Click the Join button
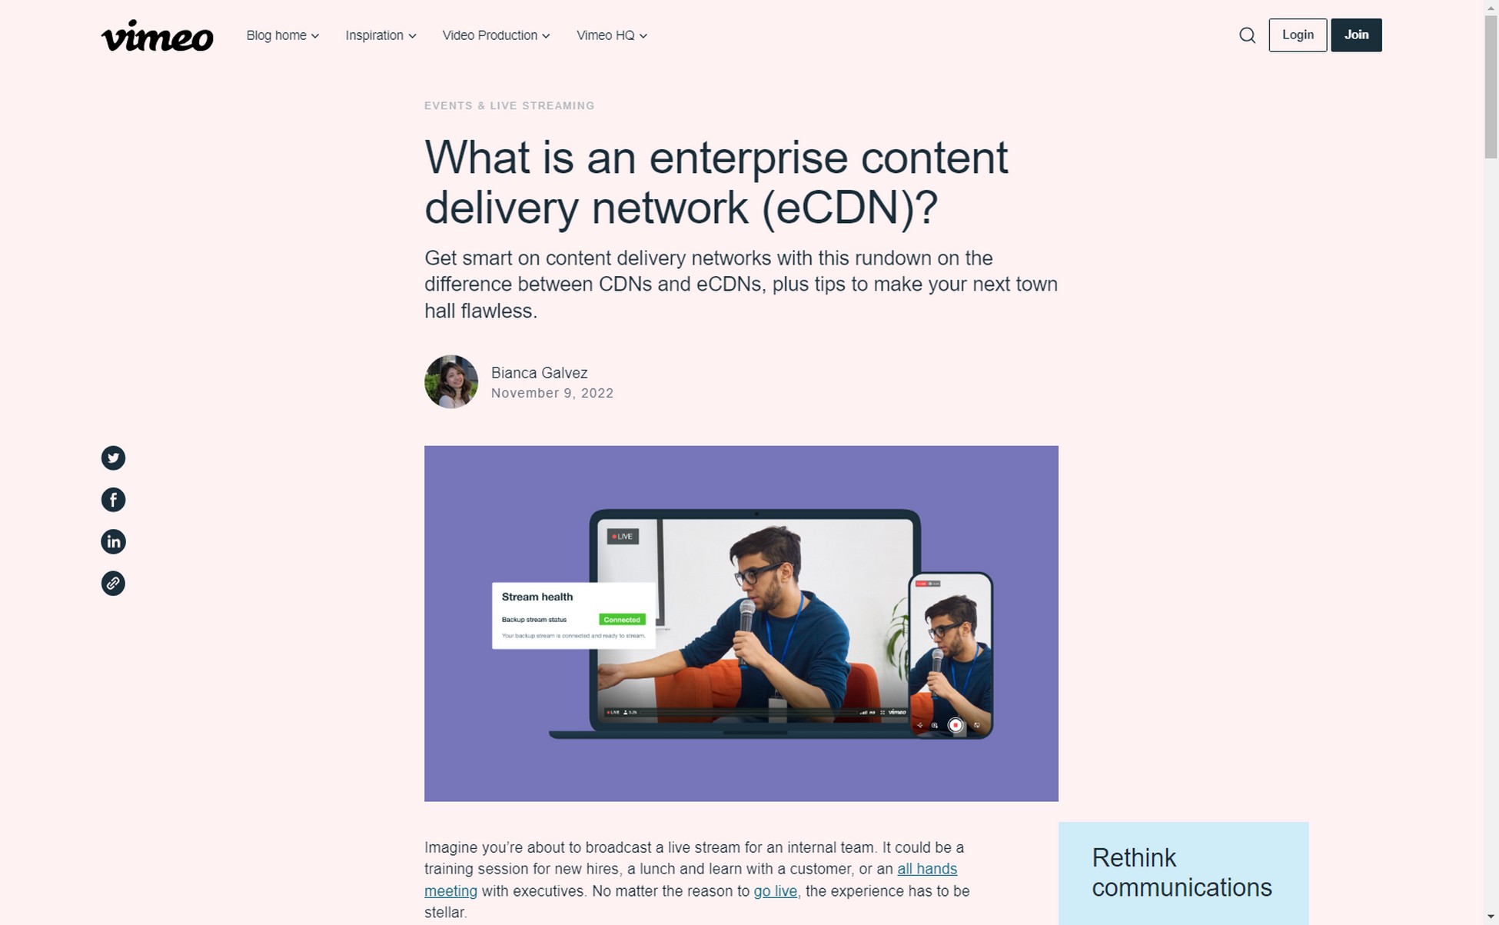This screenshot has height=925, width=1499. pyautogui.click(x=1355, y=35)
